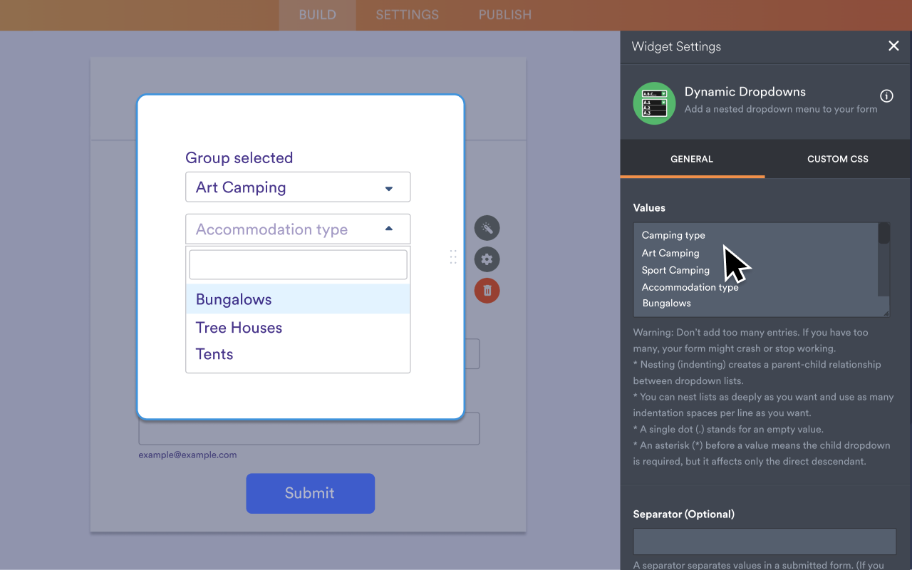Close the Widget Settings panel
Viewport: 912px width, 570px height.
click(893, 46)
